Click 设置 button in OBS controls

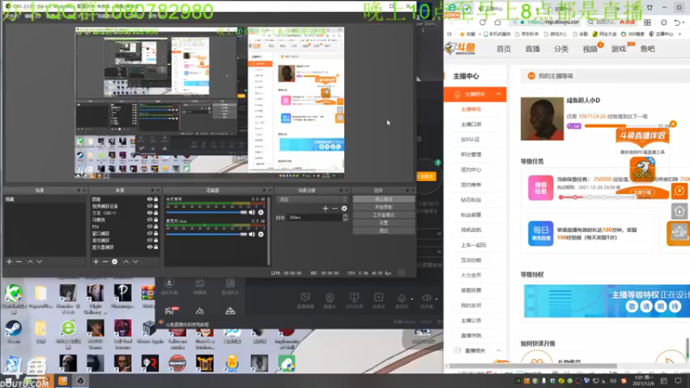[383, 222]
